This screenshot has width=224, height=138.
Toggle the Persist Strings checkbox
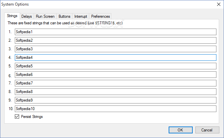pyautogui.click(x=17, y=117)
